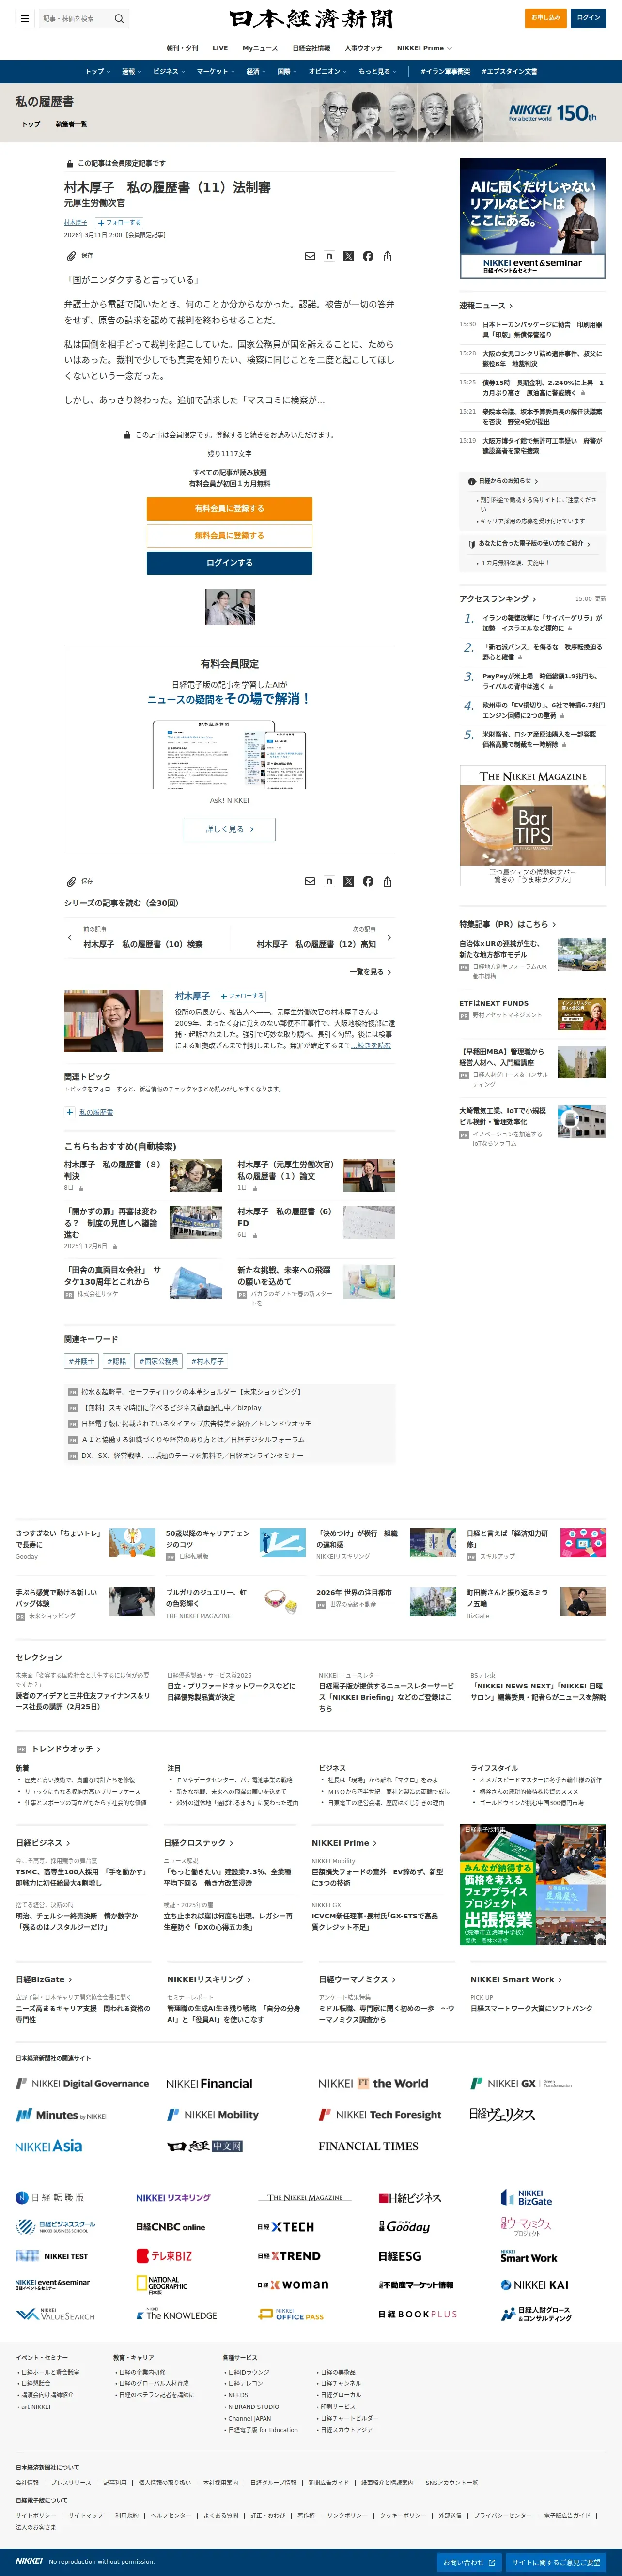Click the dark blue ログイン button below article
The image size is (622, 2576).
pyautogui.click(x=229, y=563)
